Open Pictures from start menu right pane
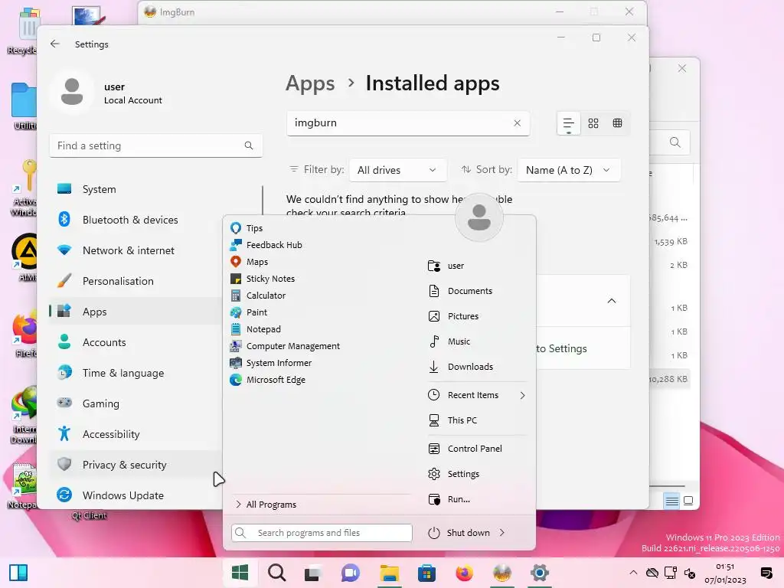Image resolution: width=784 pixels, height=588 pixels. click(x=453, y=316)
